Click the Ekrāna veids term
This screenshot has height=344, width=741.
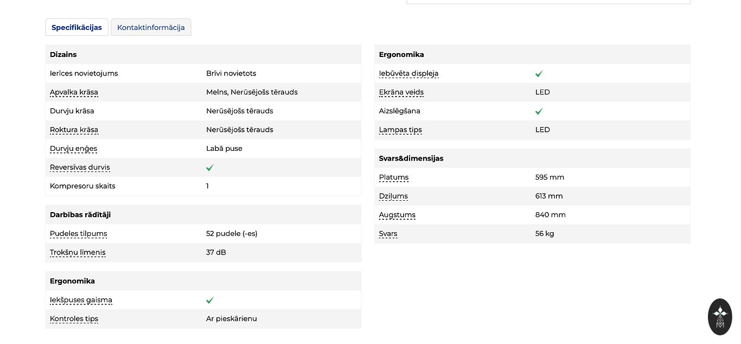[401, 92]
